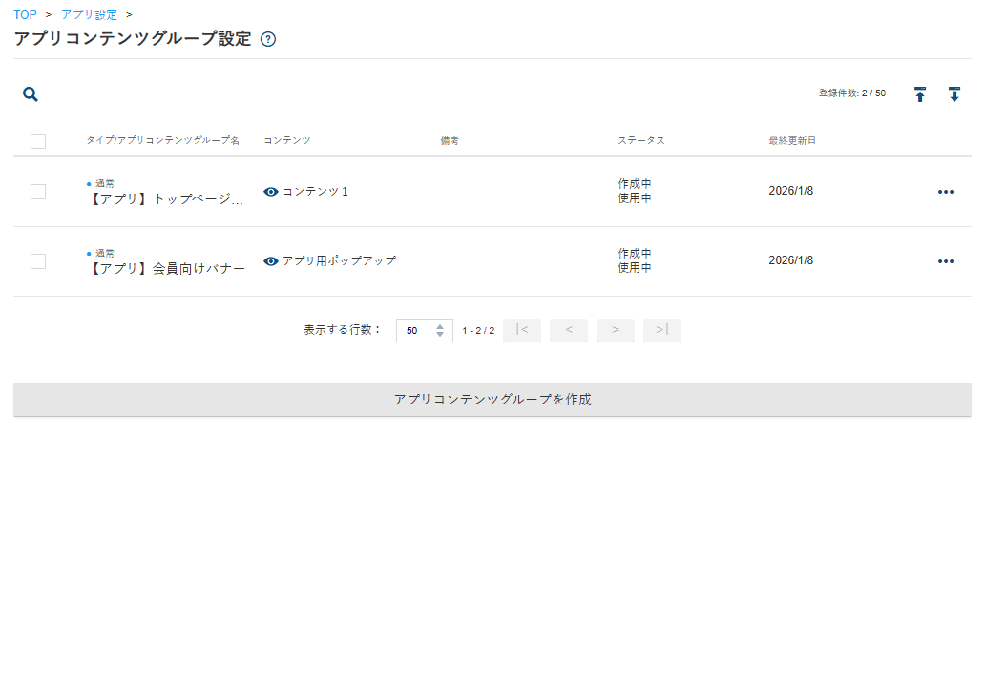Click the ステータス column header
985x684 pixels.
(641, 140)
